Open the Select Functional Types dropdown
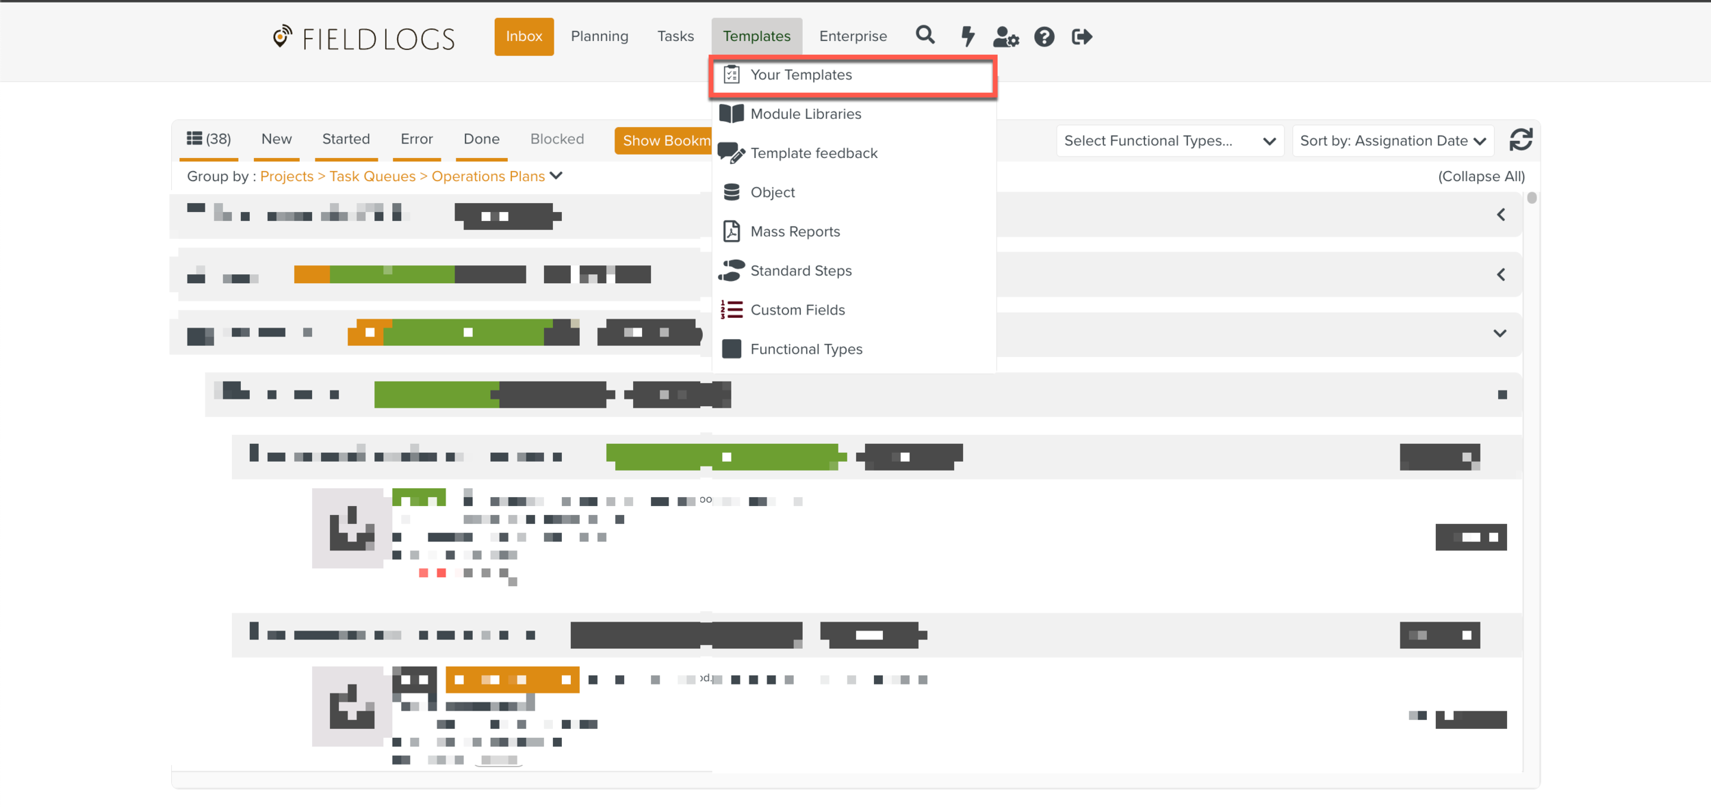 tap(1169, 141)
